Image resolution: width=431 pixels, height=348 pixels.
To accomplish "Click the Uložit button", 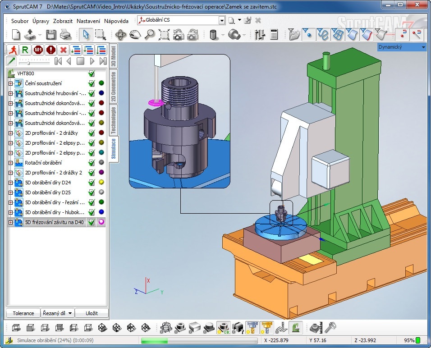I will [x=92, y=313].
